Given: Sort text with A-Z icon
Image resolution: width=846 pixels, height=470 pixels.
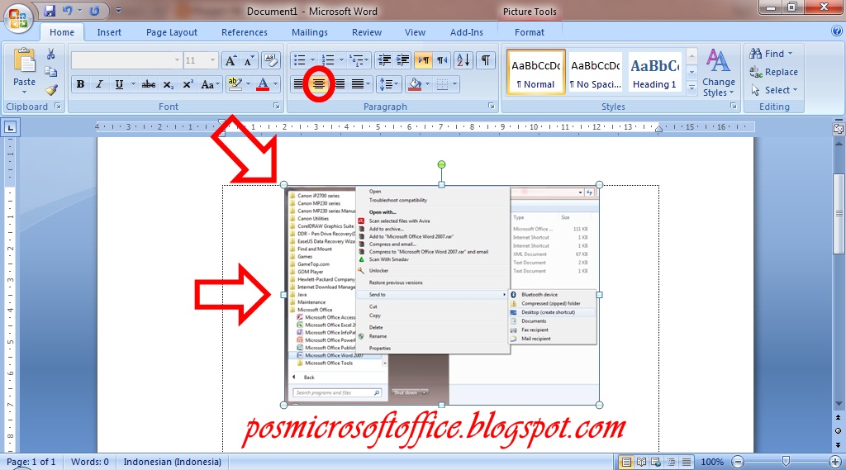Looking at the screenshot, I should 463,60.
